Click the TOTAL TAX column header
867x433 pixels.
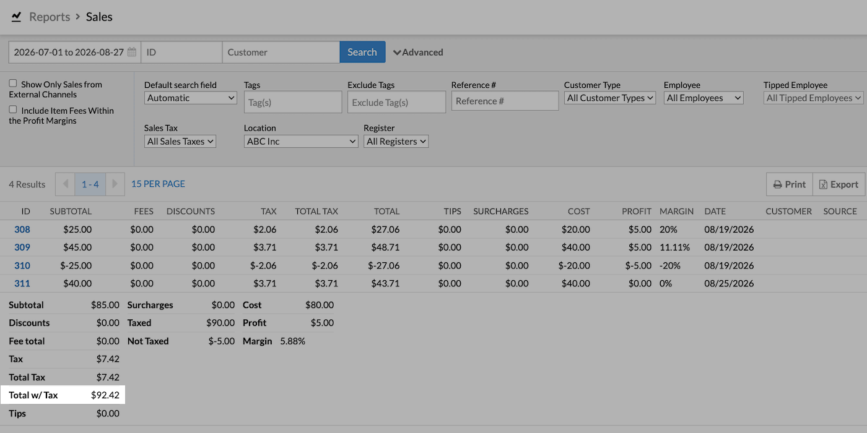click(316, 211)
